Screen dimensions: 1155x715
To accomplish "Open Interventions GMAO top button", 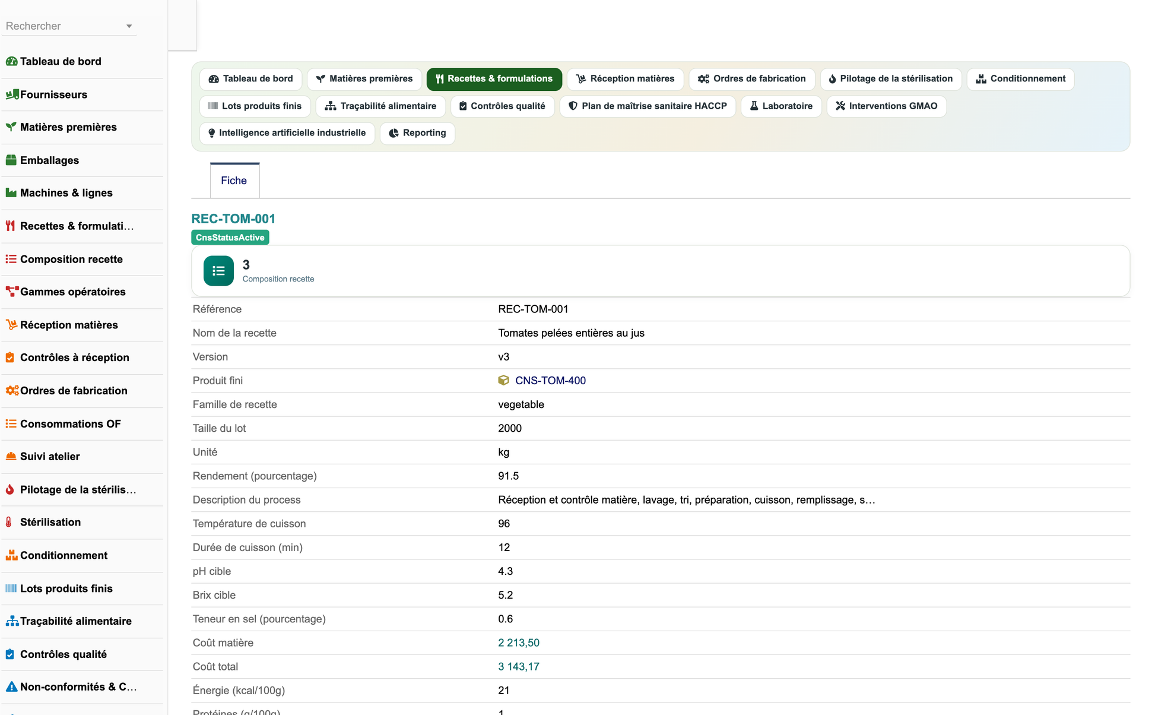I will click(x=887, y=106).
